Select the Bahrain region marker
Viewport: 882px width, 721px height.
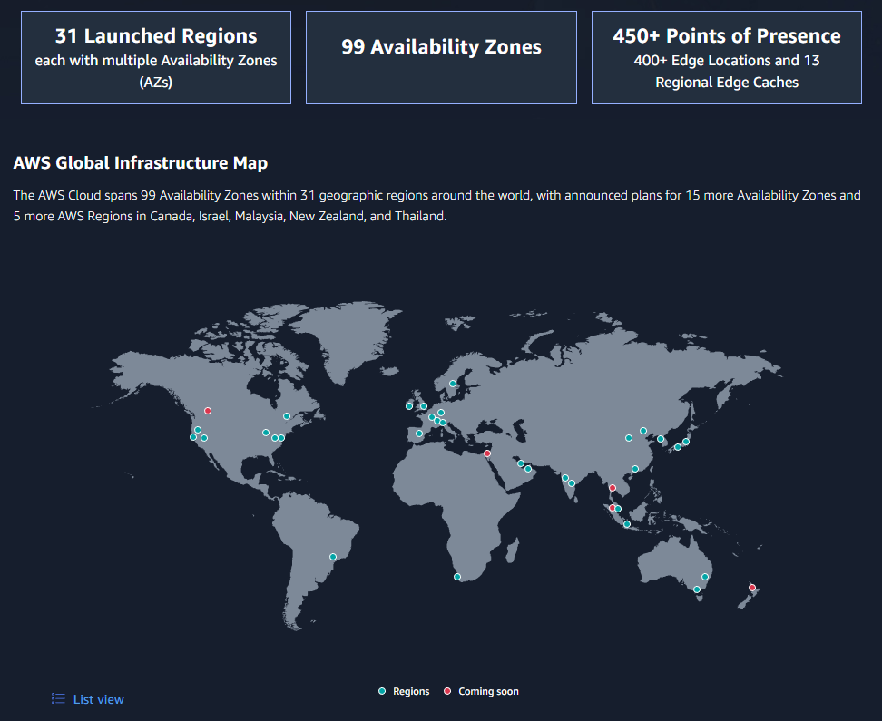521,463
